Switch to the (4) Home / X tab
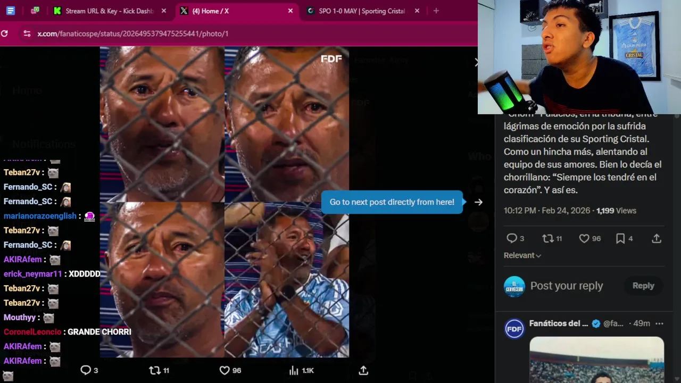681x383 pixels. pos(237,11)
